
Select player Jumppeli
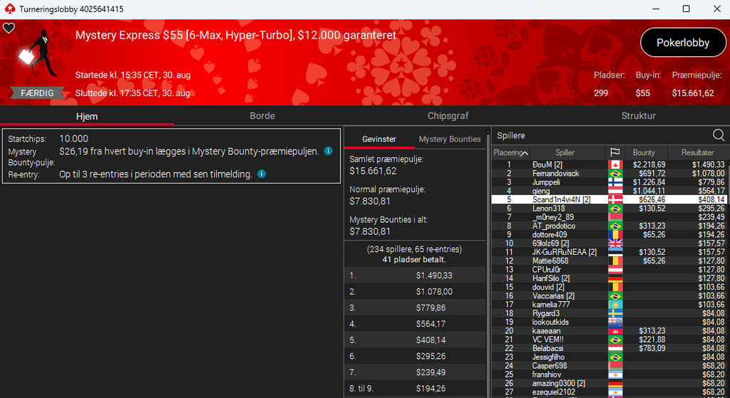[546, 182]
